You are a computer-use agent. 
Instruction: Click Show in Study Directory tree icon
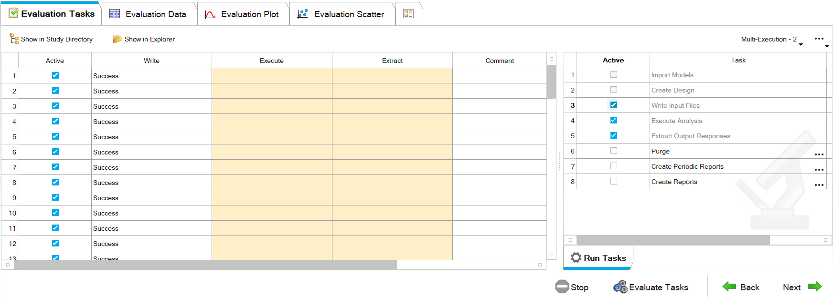14,39
